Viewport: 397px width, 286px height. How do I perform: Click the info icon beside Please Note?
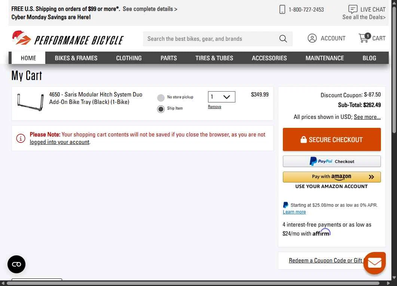tap(21, 138)
